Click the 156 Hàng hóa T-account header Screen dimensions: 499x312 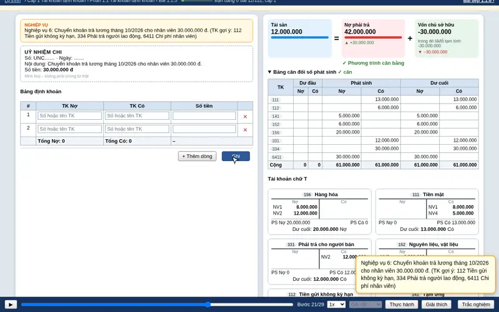click(x=320, y=195)
